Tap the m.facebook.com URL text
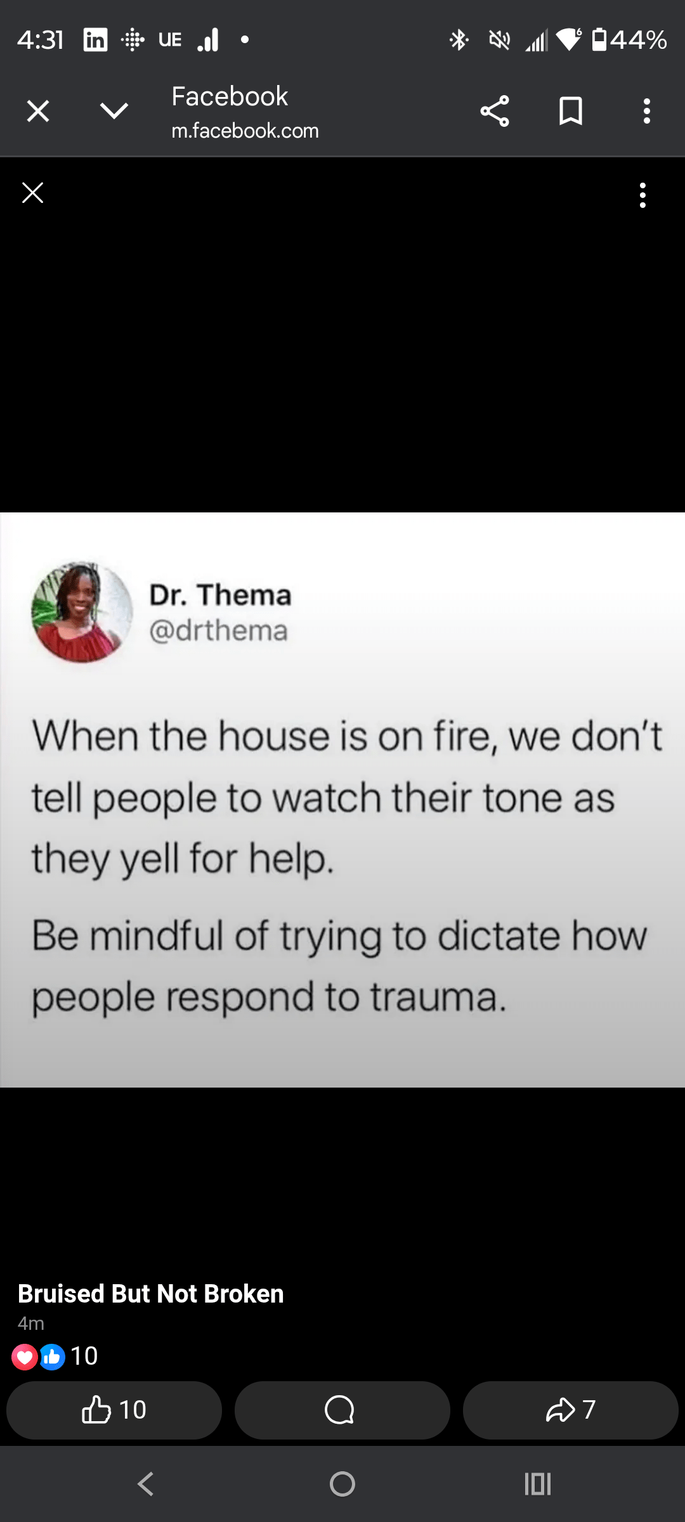This screenshot has width=685, height=1522. 245,131
